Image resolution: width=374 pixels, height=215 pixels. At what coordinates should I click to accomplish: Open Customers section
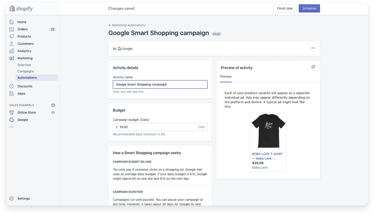(x=25, y=43)
